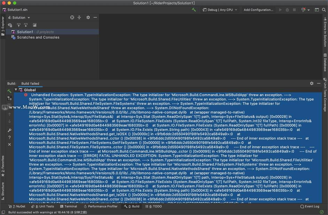Open Solution explorer gear settings
Viewport: 328px width, 215px height.
coord(88,17)
